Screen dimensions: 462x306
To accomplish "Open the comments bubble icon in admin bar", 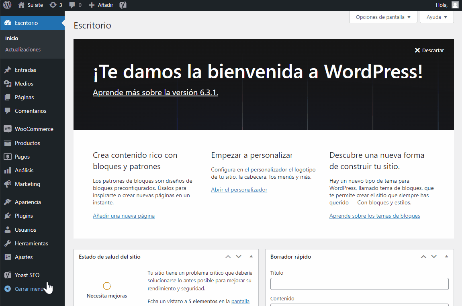I will tap(72, 5).
